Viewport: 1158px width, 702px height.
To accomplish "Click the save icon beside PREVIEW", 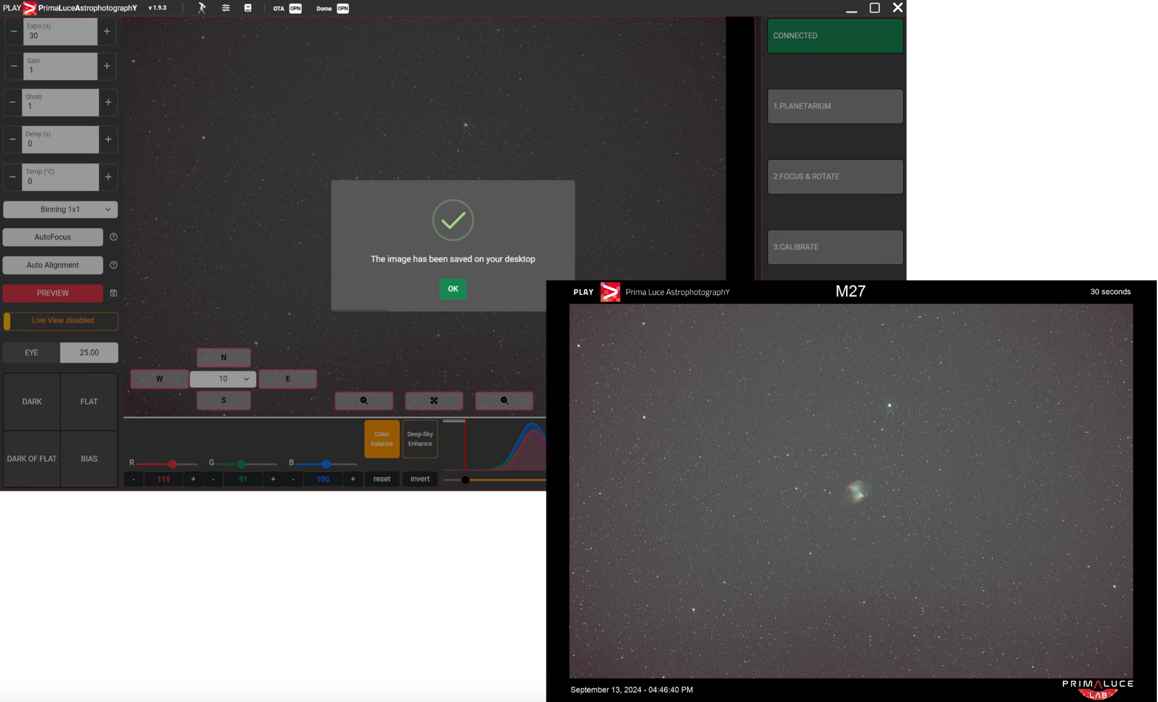I will (113, 293).
